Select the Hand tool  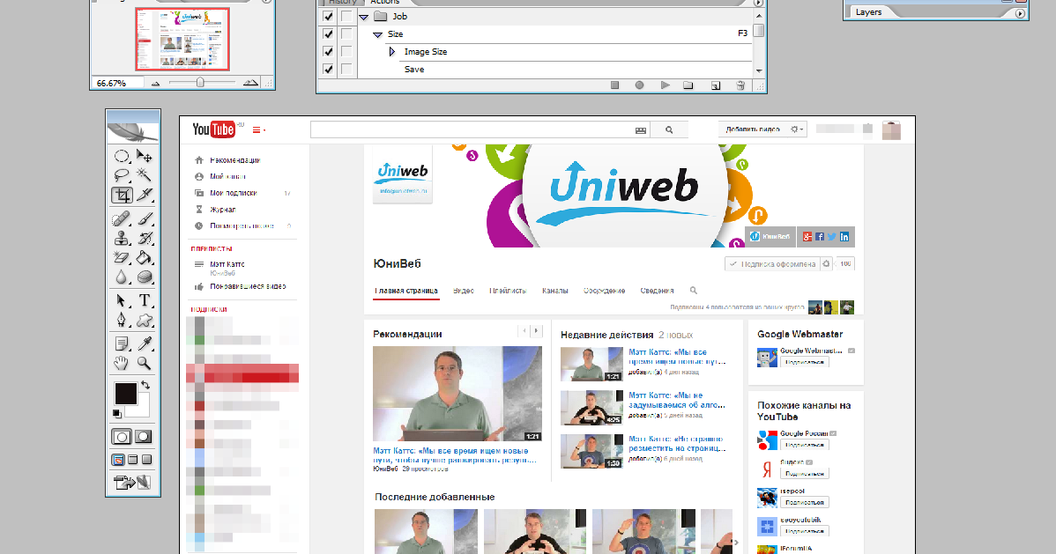[x=122, y=364]
